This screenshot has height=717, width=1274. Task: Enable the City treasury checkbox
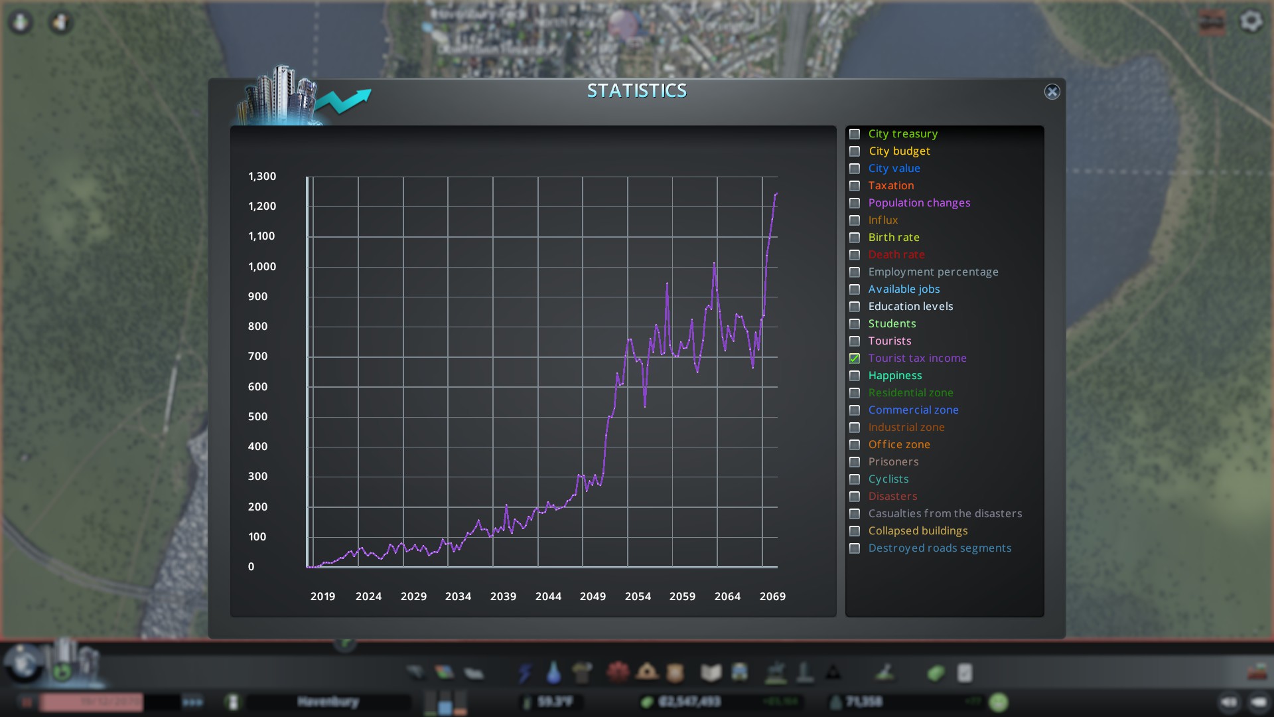(855, 134)
